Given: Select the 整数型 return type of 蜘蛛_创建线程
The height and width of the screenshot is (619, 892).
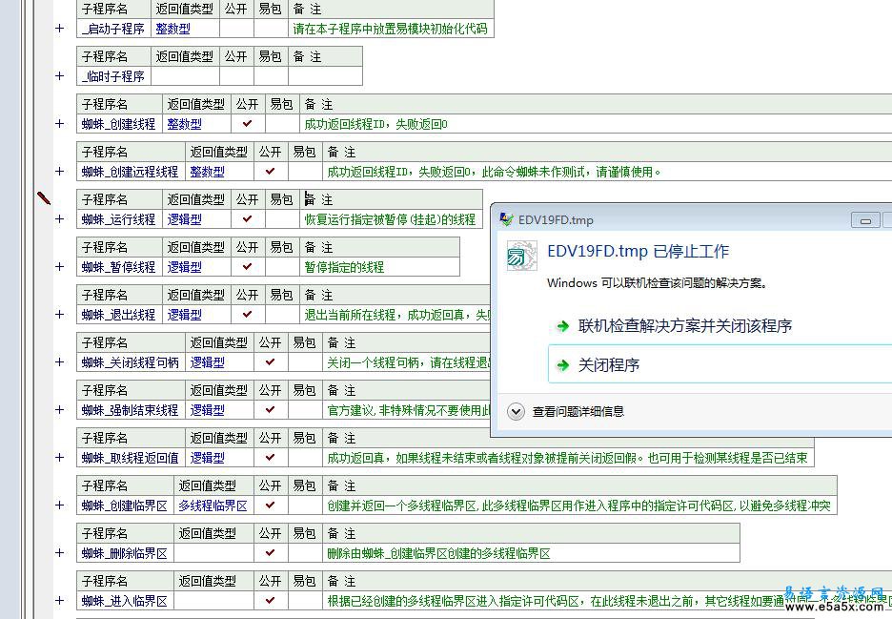Looking at the screenshot, I should tap(183, 124).
